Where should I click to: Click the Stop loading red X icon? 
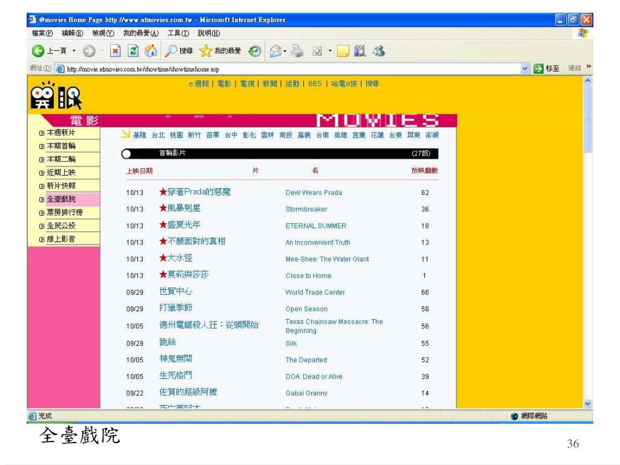tap(115, 51)
